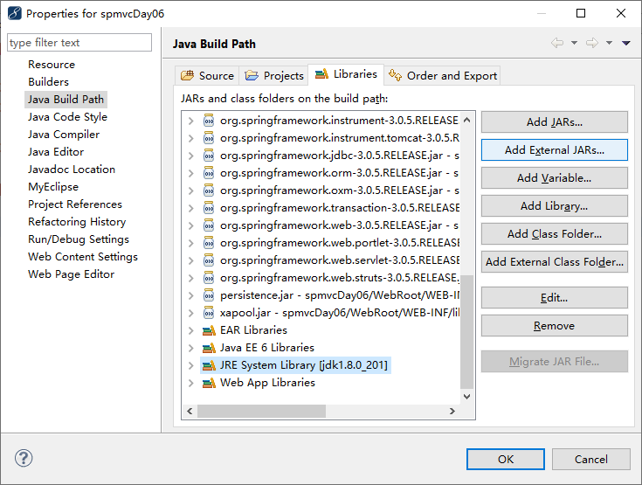The width and height of the screenshot is (642, 485).
Task: Open Web Content Settings page
Action: point(83,257)
